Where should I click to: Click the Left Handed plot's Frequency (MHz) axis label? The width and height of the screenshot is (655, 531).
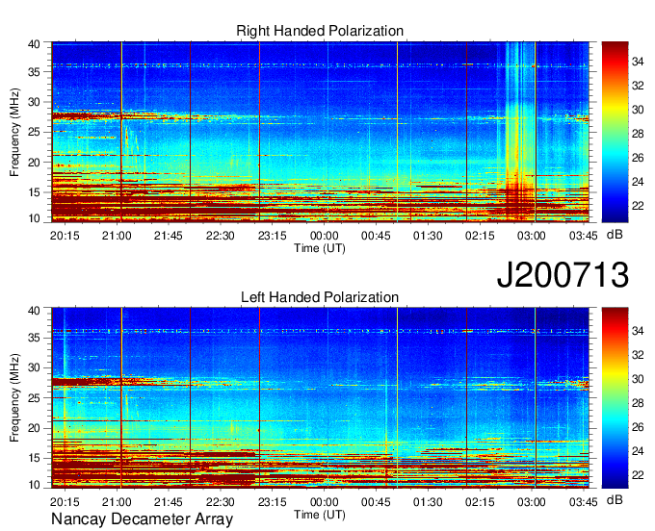(14, 397)
